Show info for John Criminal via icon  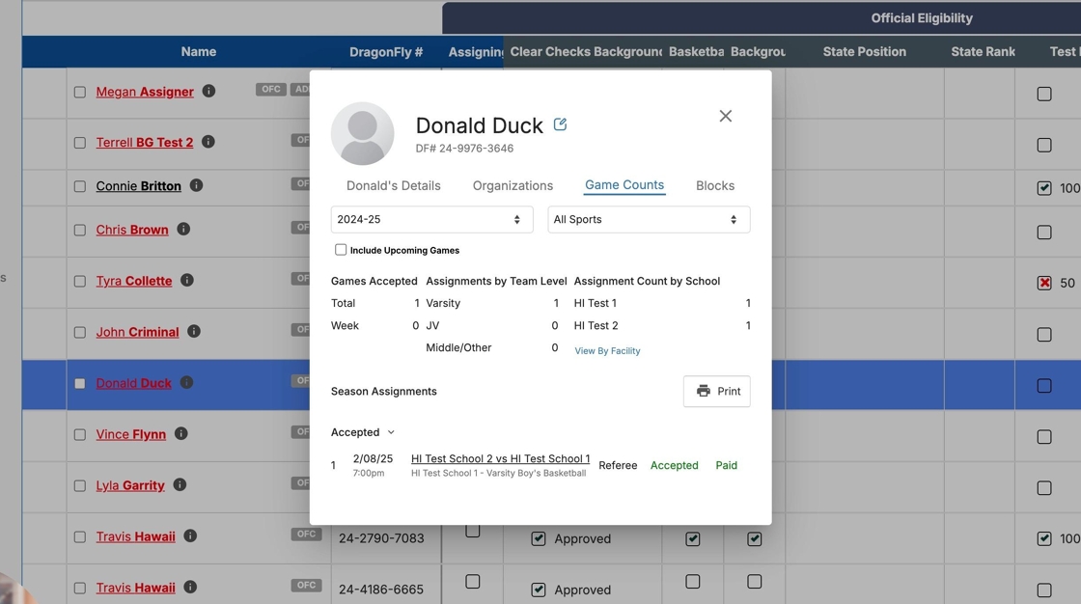[x=194, y=331]
